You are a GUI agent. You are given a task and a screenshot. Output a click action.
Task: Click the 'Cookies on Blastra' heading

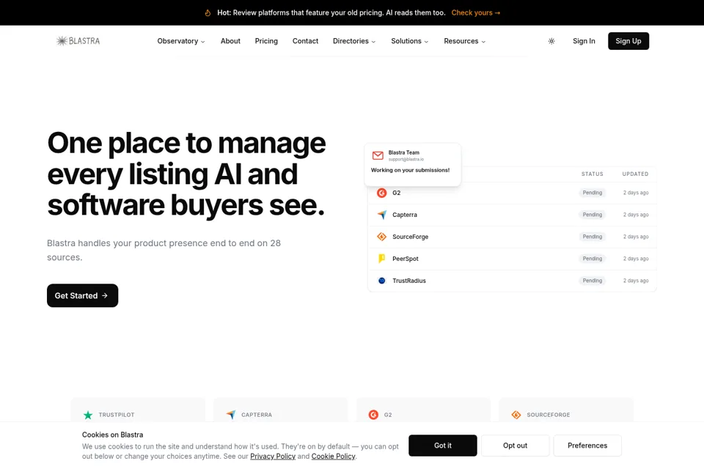pyautogui.click(x=112, y=435)
